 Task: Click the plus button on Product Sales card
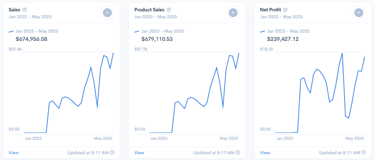[233, 12]
